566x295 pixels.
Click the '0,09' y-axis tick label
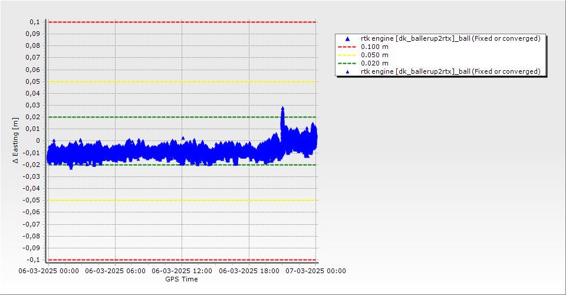pos(32,34)
